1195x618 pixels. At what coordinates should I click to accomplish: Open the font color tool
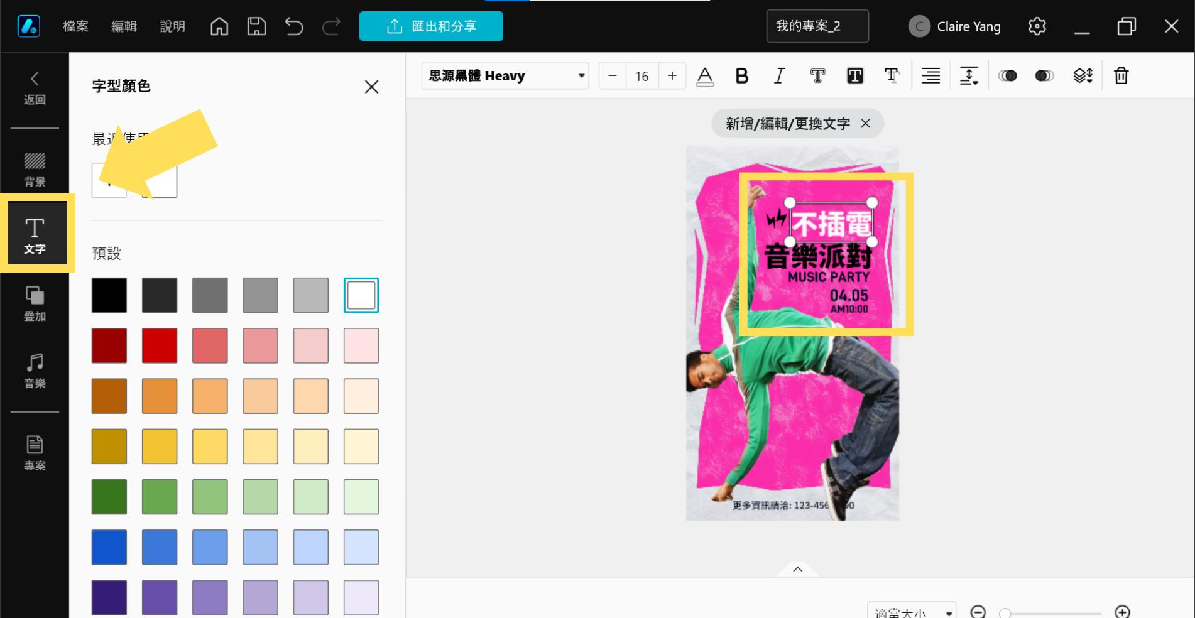click(705, 76)
